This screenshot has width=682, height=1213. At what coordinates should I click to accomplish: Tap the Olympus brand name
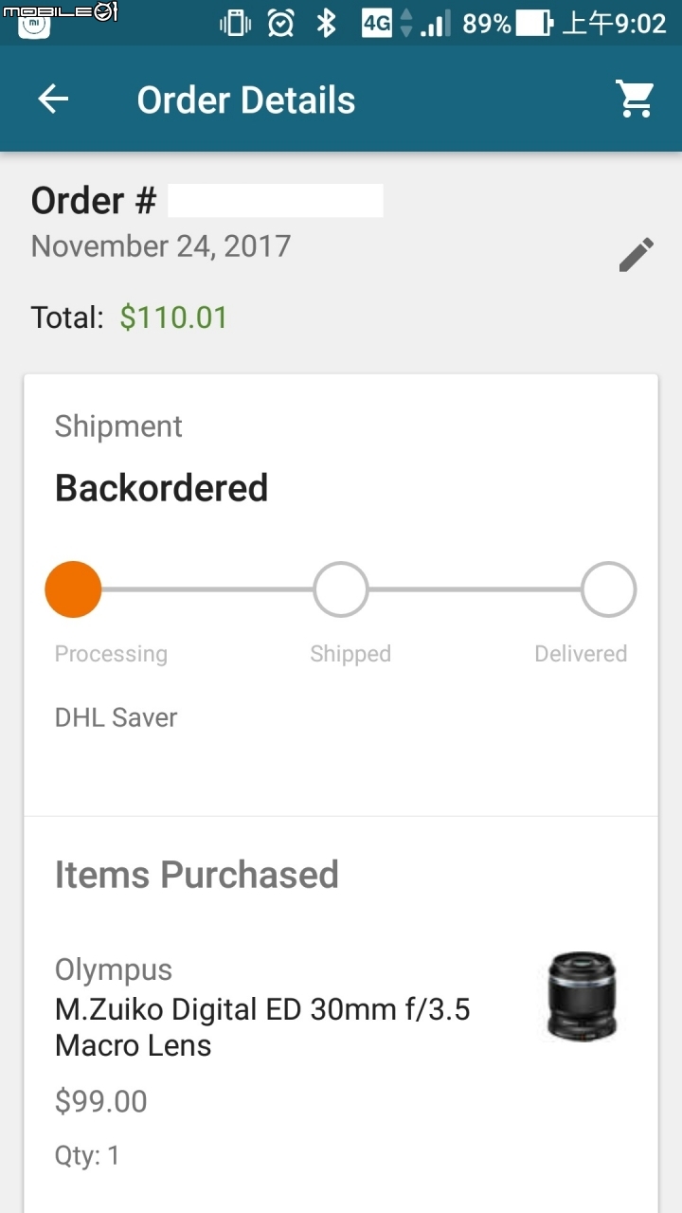tap(114, 969)
